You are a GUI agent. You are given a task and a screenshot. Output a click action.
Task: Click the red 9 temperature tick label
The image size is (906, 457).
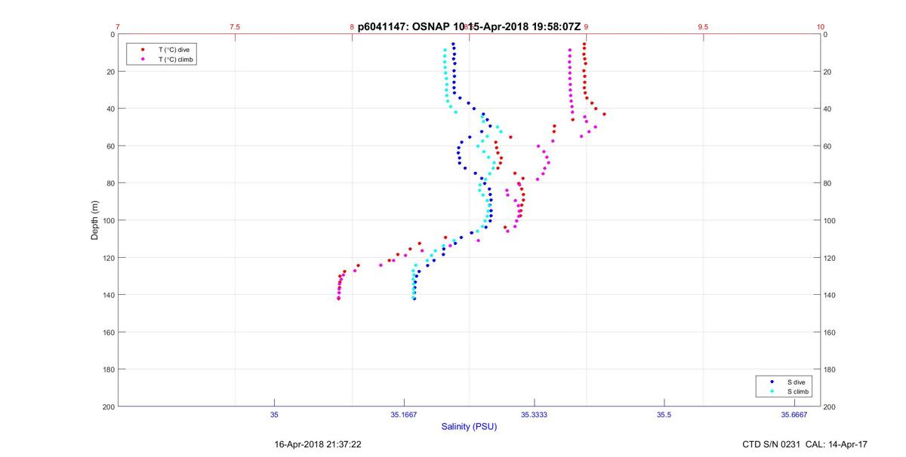(586, 26)
